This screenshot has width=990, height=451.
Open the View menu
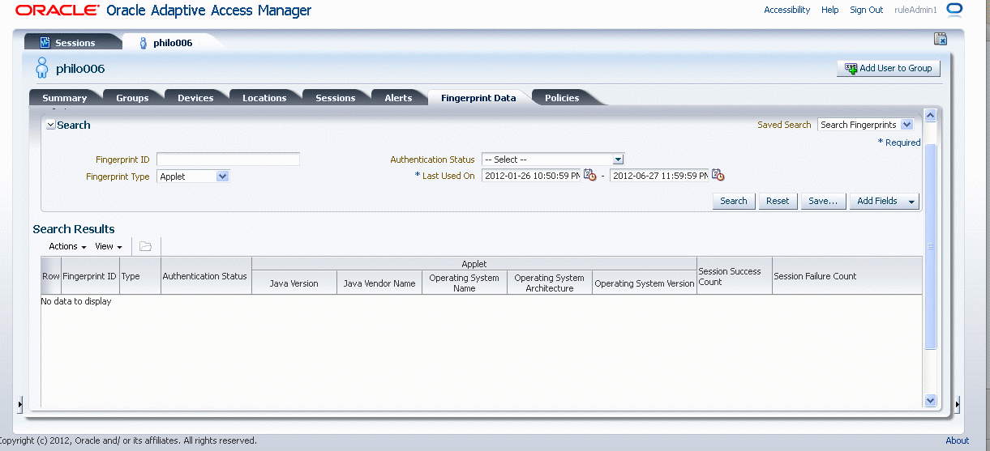pyautogui.click(x=109, y=246)
